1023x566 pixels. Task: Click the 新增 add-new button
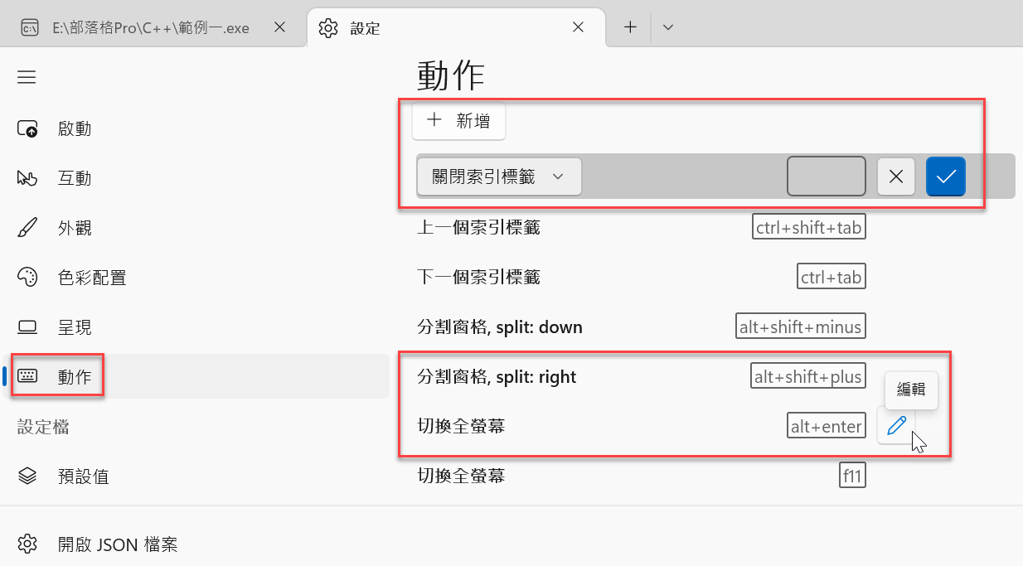(x=458, y=122)
